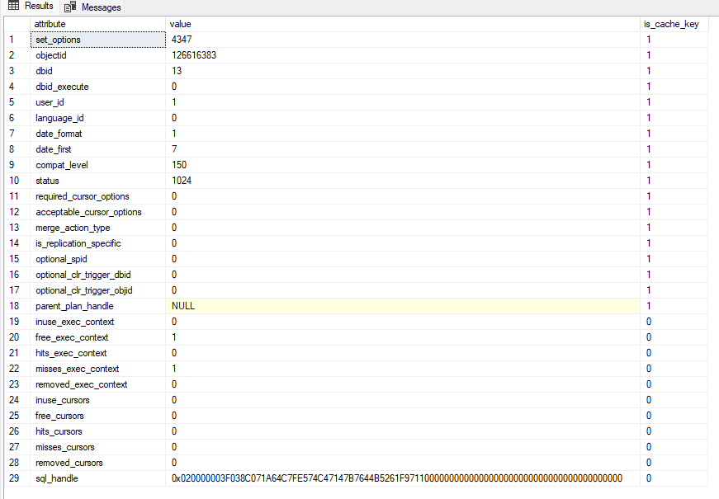The height and width of the screenshot is (499, 719).
Task: Select the is_cache_key column header
Action: (x=674, y=24)
